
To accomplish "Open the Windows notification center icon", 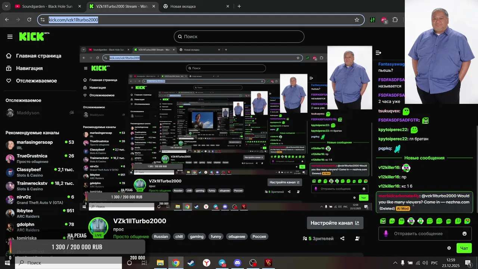I will tap(468, 263).
